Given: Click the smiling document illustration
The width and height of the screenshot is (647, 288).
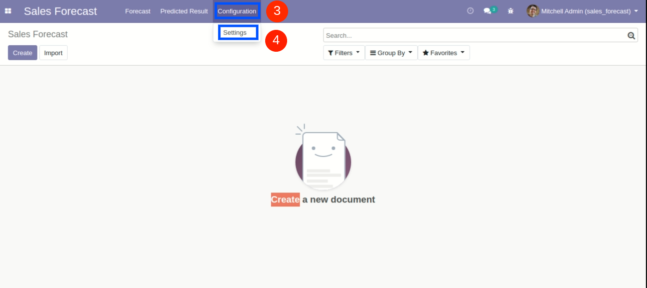Looking at the screenshot, I should point(323,159).
